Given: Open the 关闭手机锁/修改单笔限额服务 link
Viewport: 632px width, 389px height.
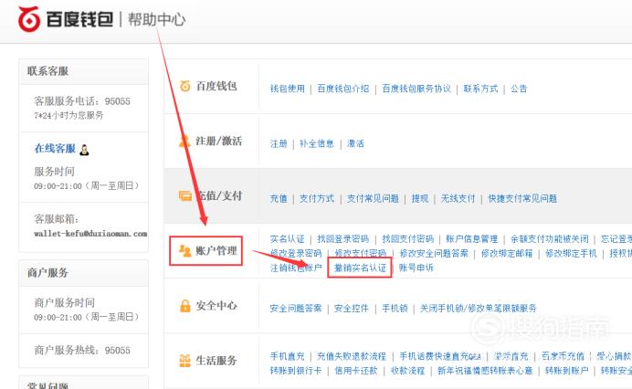Looking at the screenshot, I should tap(479, 309).
